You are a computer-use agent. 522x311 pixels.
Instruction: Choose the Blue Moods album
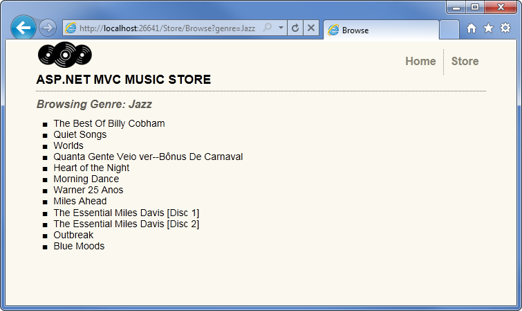pyautogui.click(x=79, y=246)
